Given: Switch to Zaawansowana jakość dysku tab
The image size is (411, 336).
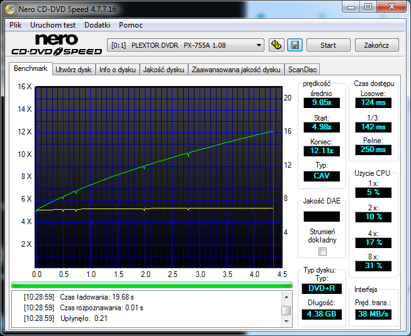Looking at the screenshot, I should [236, 70].
